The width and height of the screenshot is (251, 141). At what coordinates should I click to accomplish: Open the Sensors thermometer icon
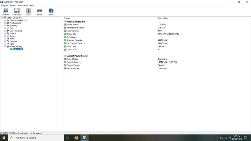tap(28, 12)
